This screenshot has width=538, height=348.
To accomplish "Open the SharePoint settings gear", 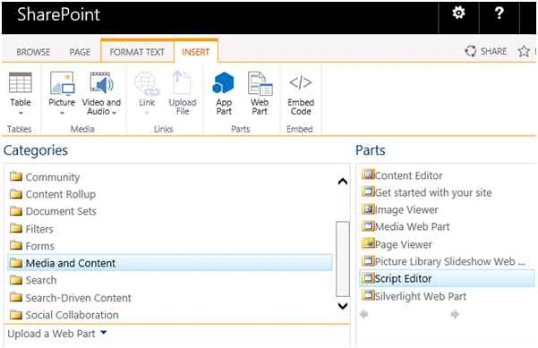I will pyautogui.click(x=458, y=13).
